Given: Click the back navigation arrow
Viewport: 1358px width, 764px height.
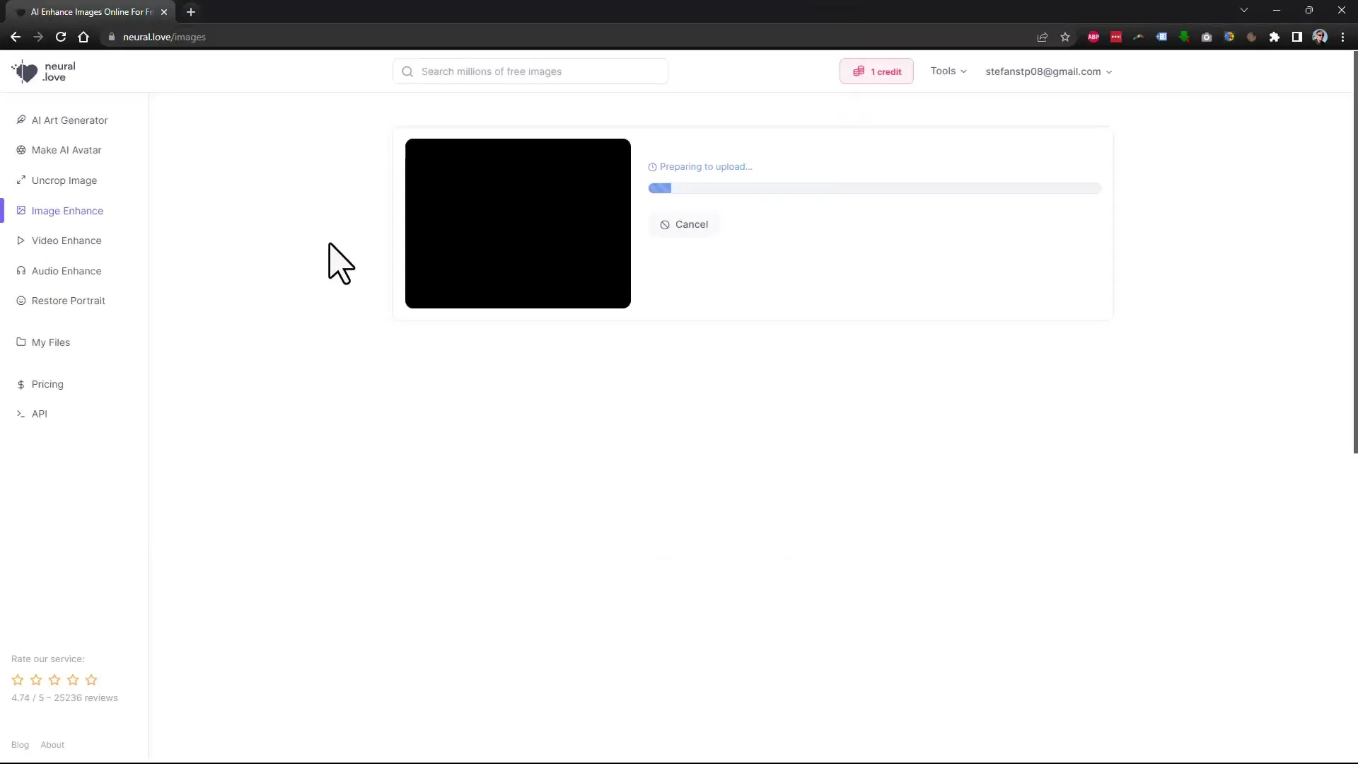Looking at the screenshot, I should pyautogui.click(x=16, y=37).
